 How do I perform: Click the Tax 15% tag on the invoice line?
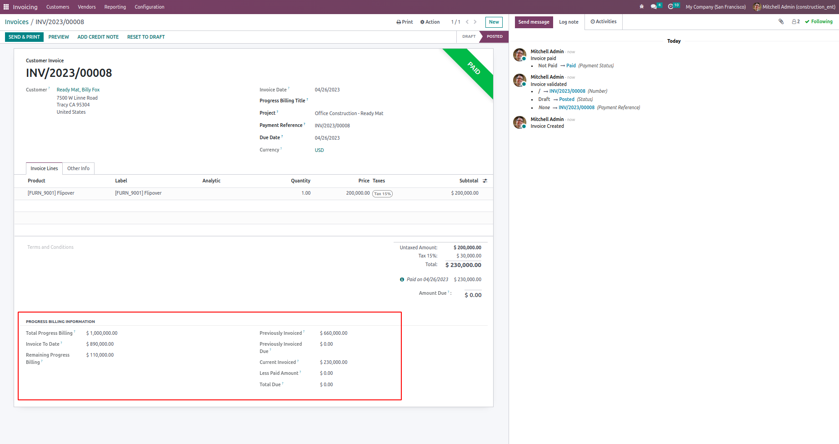(x=382, y=194)
